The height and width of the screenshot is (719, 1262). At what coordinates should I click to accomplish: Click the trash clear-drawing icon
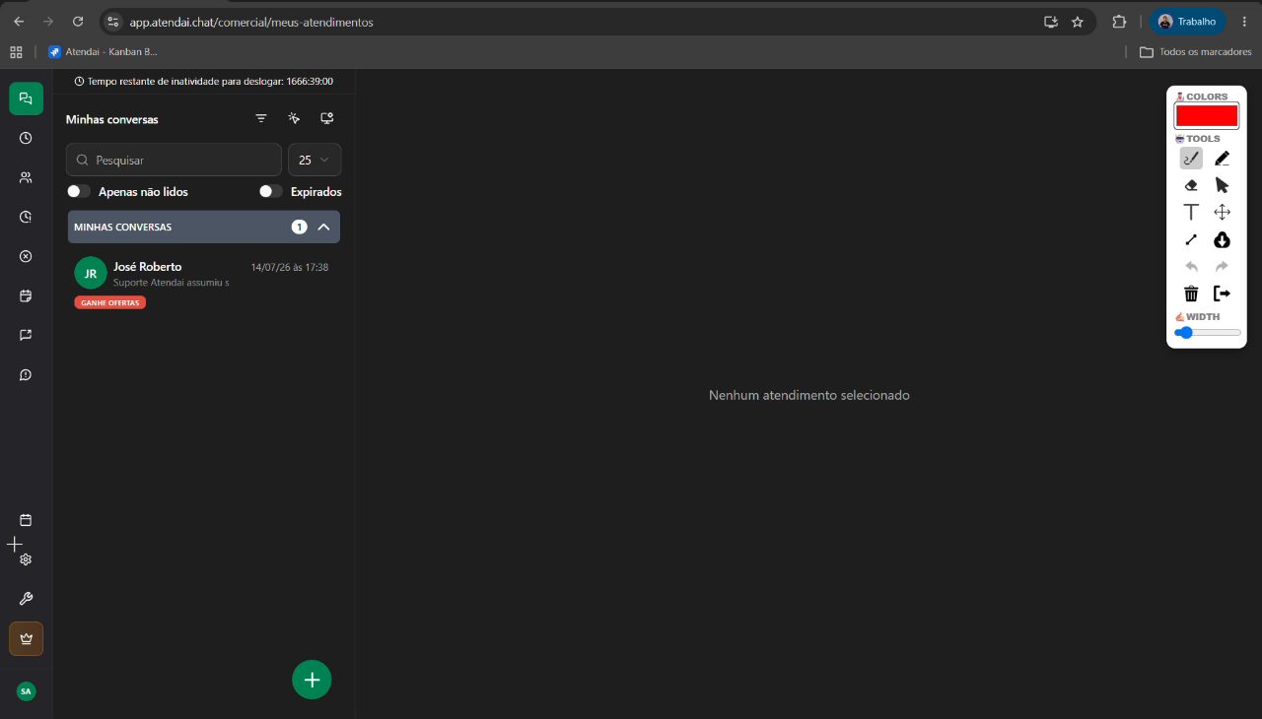click(x=1191, y=294)
